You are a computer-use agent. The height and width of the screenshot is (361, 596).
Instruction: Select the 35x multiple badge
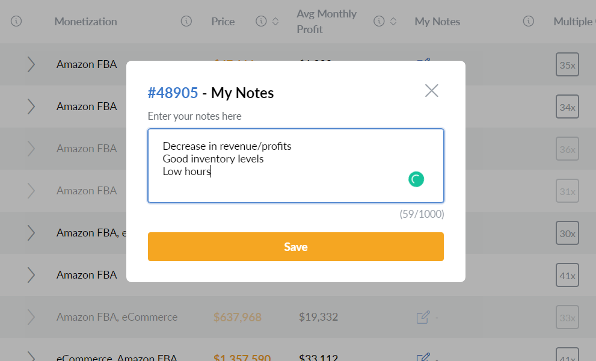(x=567, y=64)
